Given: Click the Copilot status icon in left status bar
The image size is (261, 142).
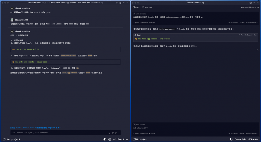Looking at the screenshot, I should 110,139.
